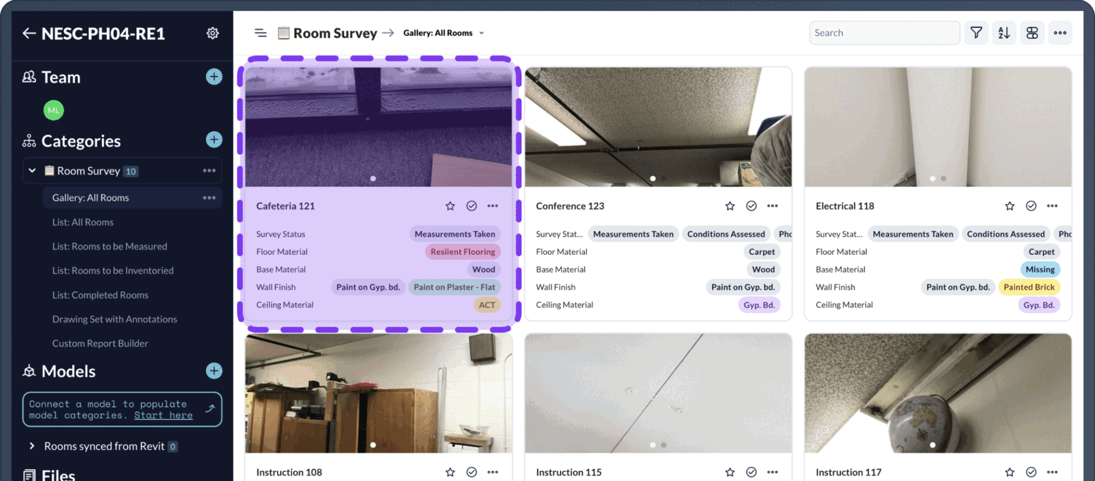Select List: All Rooms view

tap(83, 222)
